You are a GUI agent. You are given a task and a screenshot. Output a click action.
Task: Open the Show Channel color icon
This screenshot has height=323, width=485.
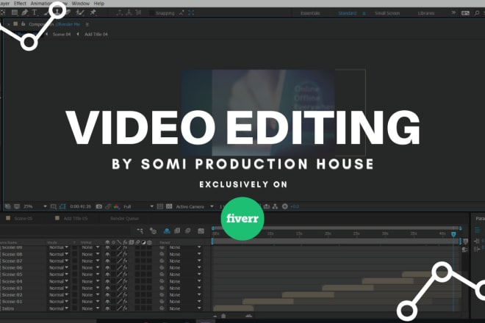[x=116, y=206]
